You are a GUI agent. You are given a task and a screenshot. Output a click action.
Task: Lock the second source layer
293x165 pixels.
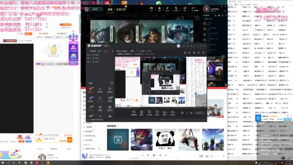point(91,58)
